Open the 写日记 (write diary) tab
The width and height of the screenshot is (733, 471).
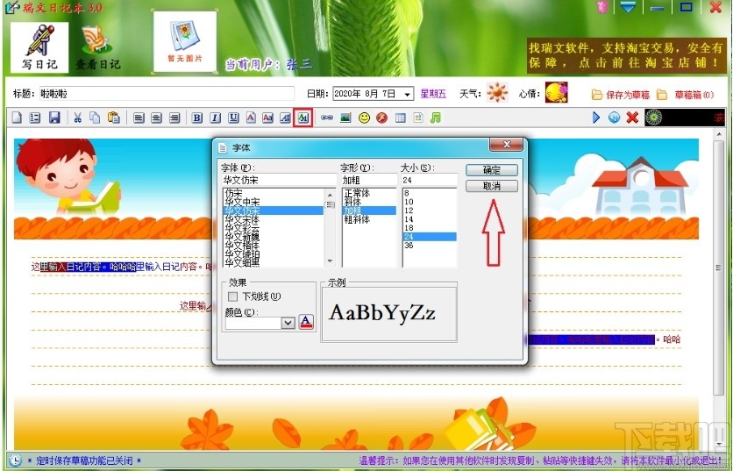tap(39, 47)
